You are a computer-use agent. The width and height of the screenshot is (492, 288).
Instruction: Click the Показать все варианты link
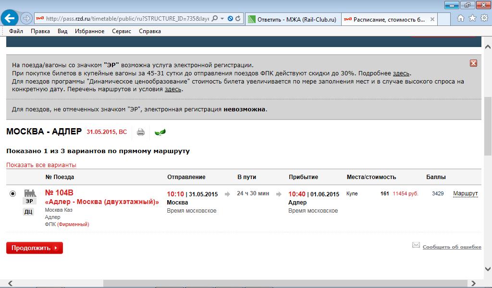(x=41, y=165)
